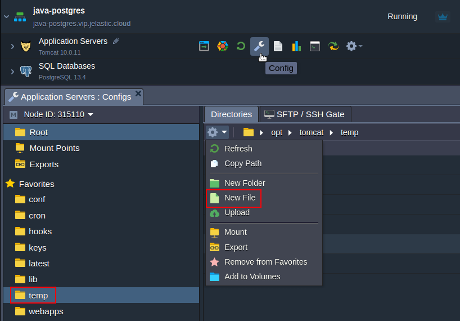Screen dimensions: 460x321
Task: Select New Folder menu entry
Action: [264, 183]
